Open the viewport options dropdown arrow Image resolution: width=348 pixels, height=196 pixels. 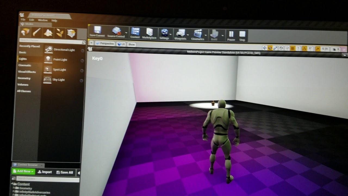click(91, 43)
